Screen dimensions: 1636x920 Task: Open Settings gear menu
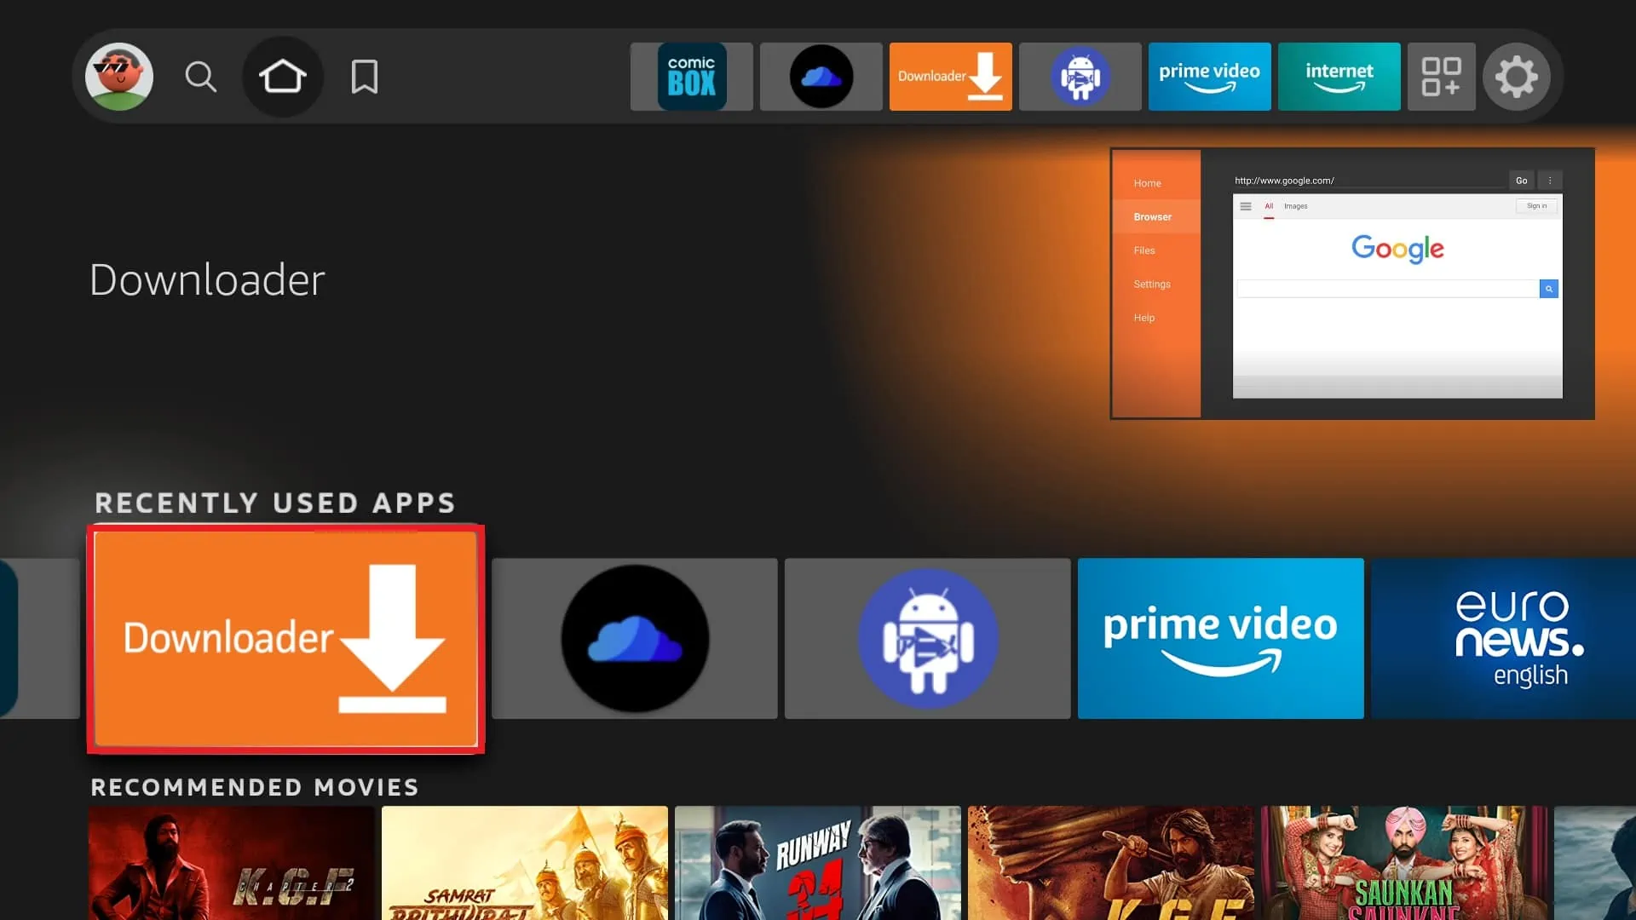tap(1517, 75)
